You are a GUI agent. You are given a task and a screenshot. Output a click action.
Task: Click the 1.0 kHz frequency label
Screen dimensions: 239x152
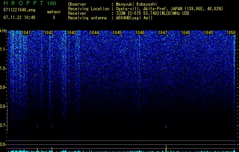[3, 68]
